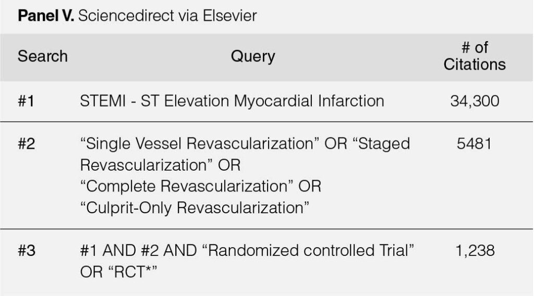
Task: Click the "Complete Revascularization" OR line
Action: pos(201,186)
